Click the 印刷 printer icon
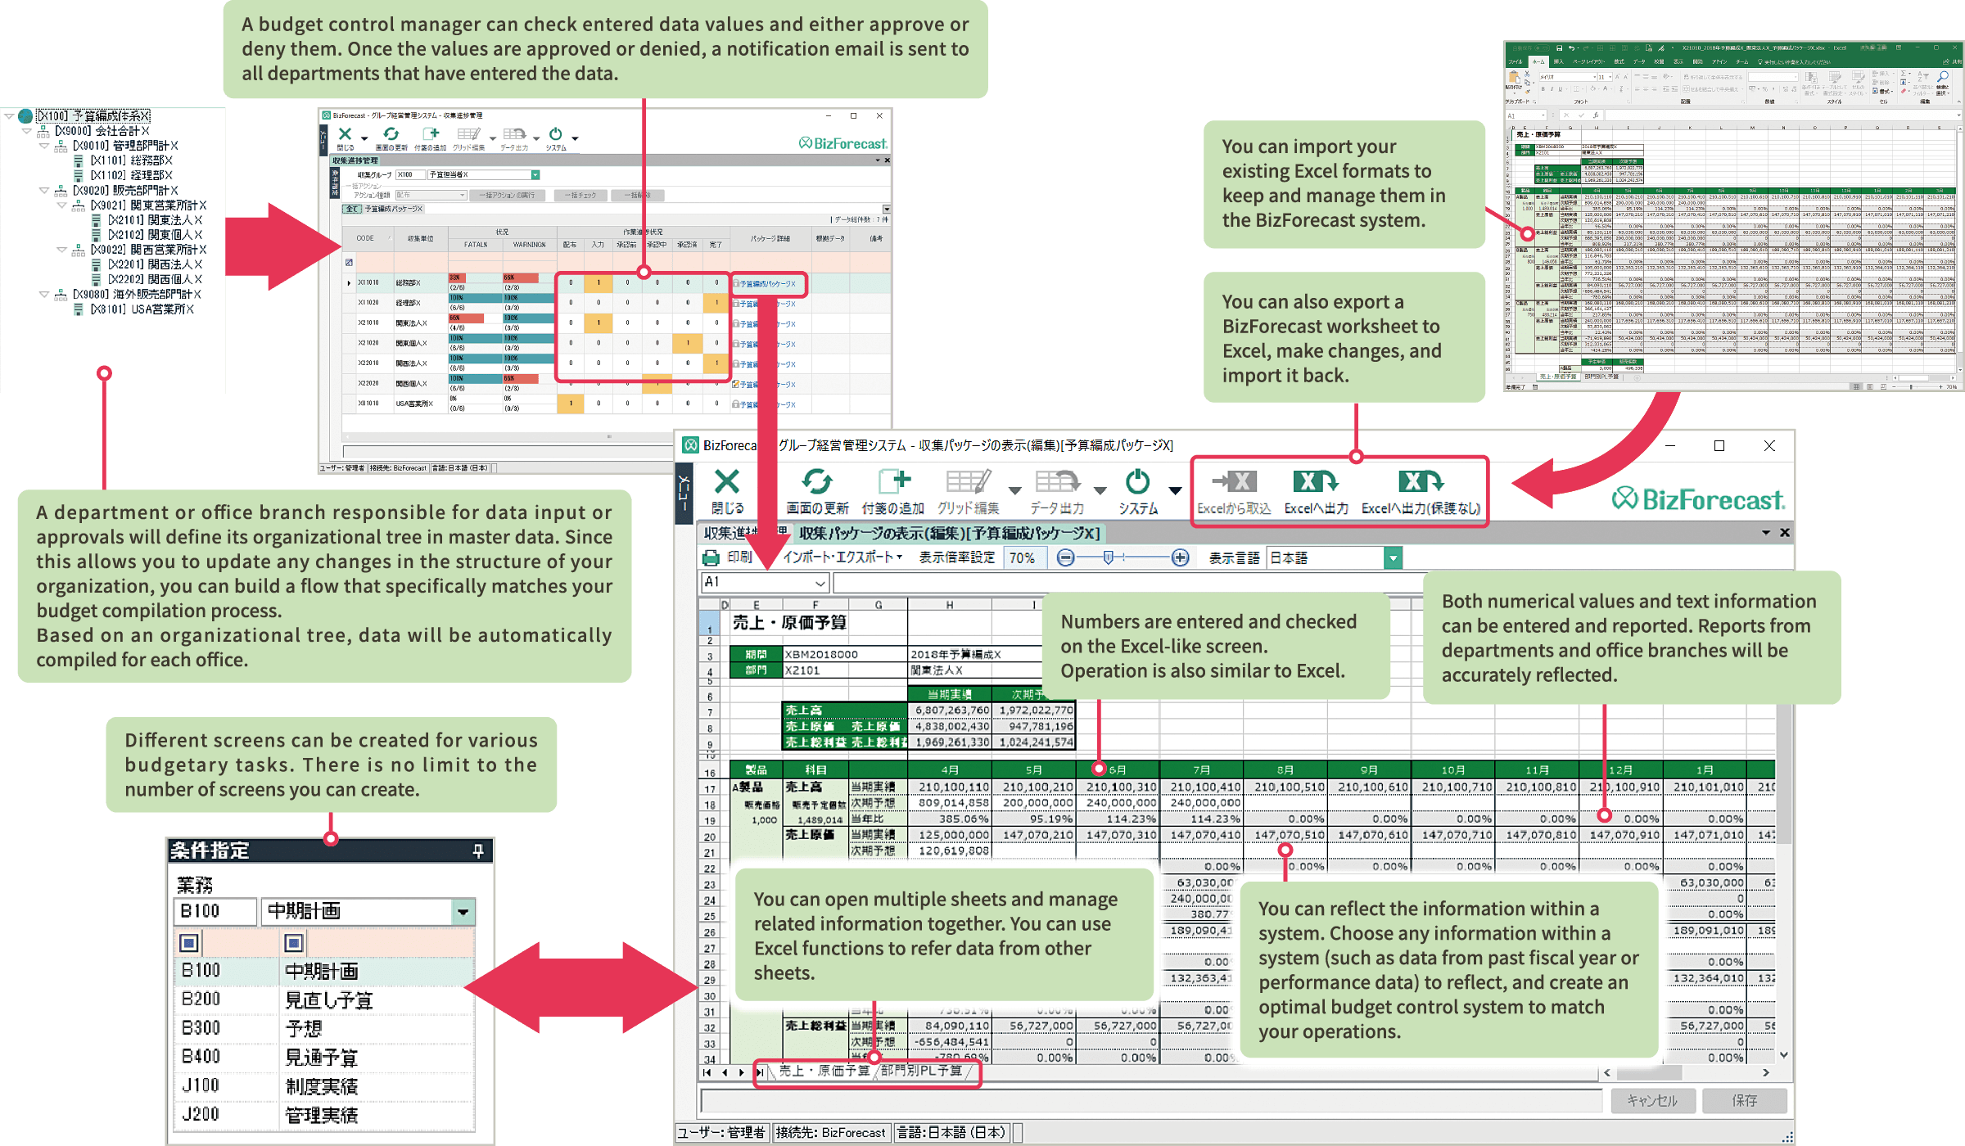 (x=711, y=557)
